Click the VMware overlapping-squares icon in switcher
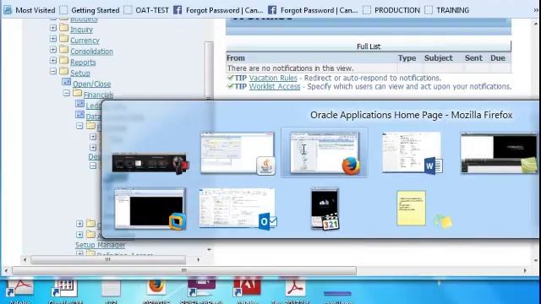Screen dimensions: 541x304 (178, 221)
